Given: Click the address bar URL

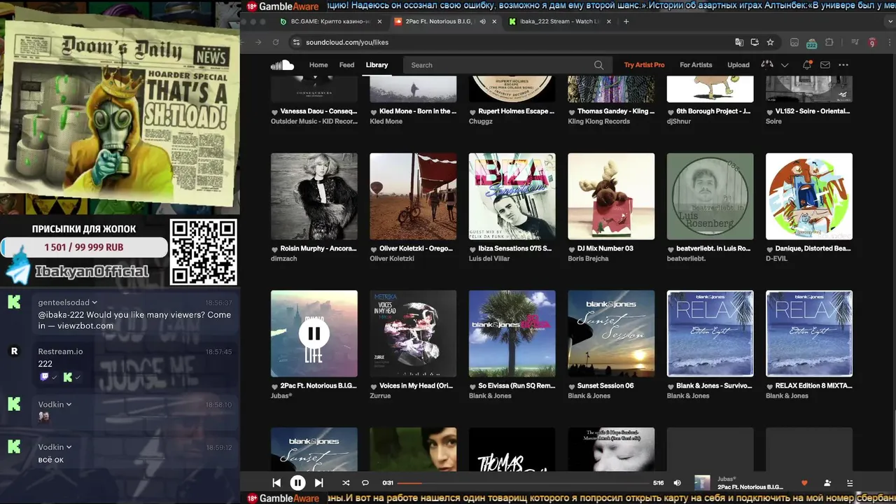Looking at the screenshot, I should (x=347, y=42).
